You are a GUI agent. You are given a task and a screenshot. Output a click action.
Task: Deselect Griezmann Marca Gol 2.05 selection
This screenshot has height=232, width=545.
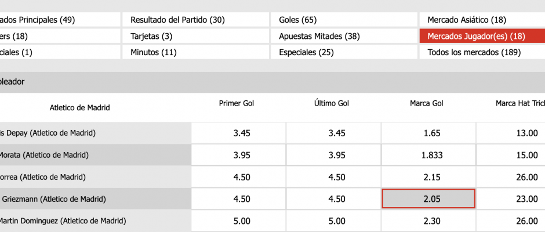tap(428, 199)
